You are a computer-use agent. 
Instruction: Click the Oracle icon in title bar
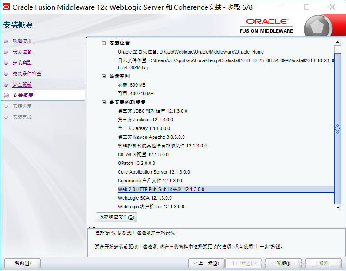point(6,7)
